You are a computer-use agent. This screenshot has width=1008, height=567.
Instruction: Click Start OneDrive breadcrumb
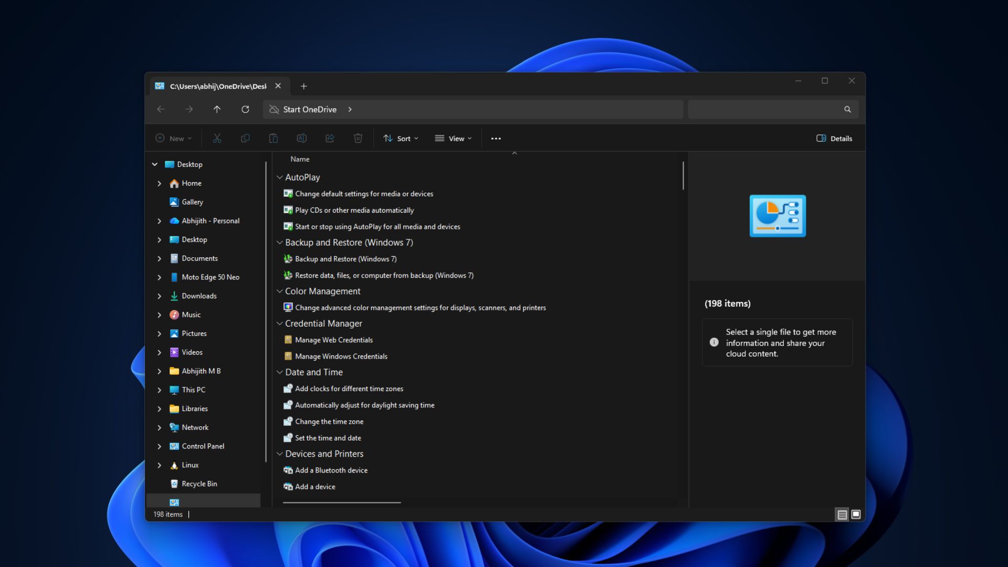pyautogui.click(x=310, y=109)
